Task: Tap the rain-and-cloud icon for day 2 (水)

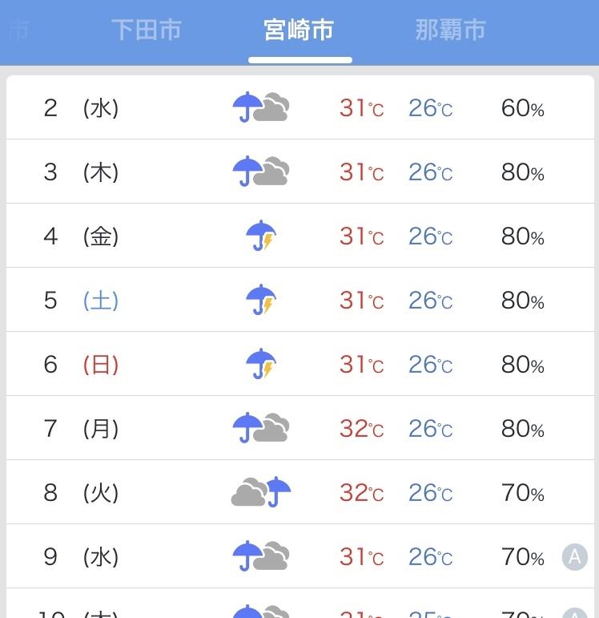Action: click(x=261, y=107)
